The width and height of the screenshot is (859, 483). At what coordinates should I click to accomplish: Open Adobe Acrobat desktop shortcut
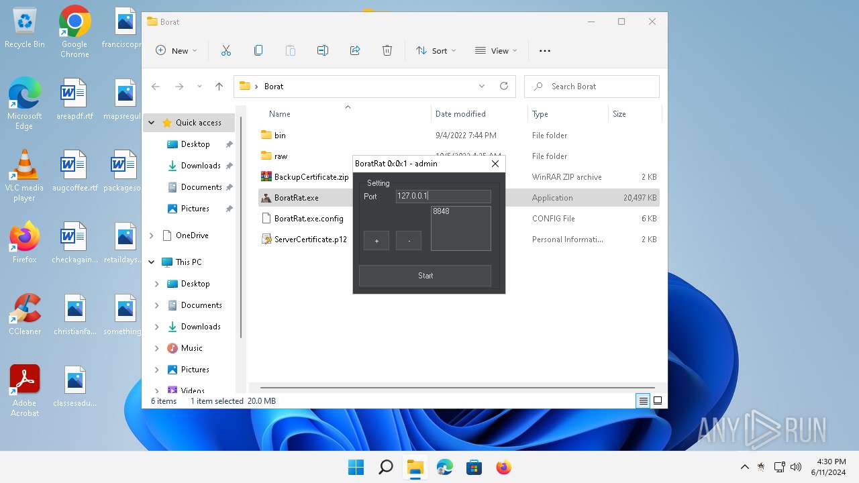25,391
